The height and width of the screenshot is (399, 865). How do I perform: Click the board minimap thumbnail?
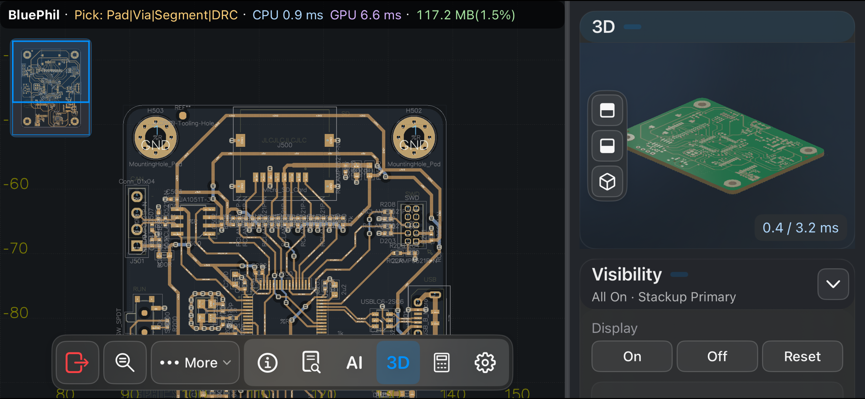(x=51, y=88)
